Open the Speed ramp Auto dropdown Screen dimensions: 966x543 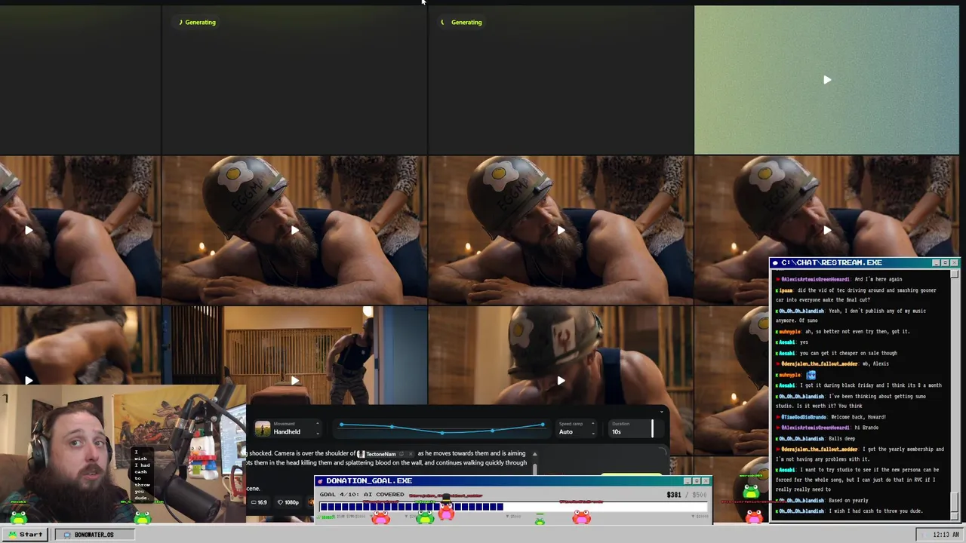[576, 428]
